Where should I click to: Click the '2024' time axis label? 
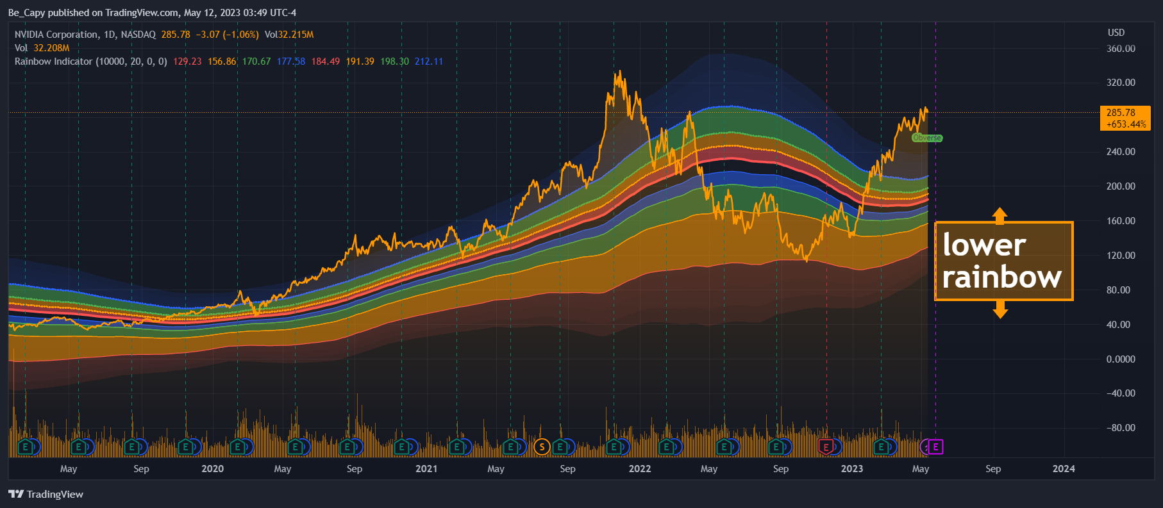(1064, 469)
